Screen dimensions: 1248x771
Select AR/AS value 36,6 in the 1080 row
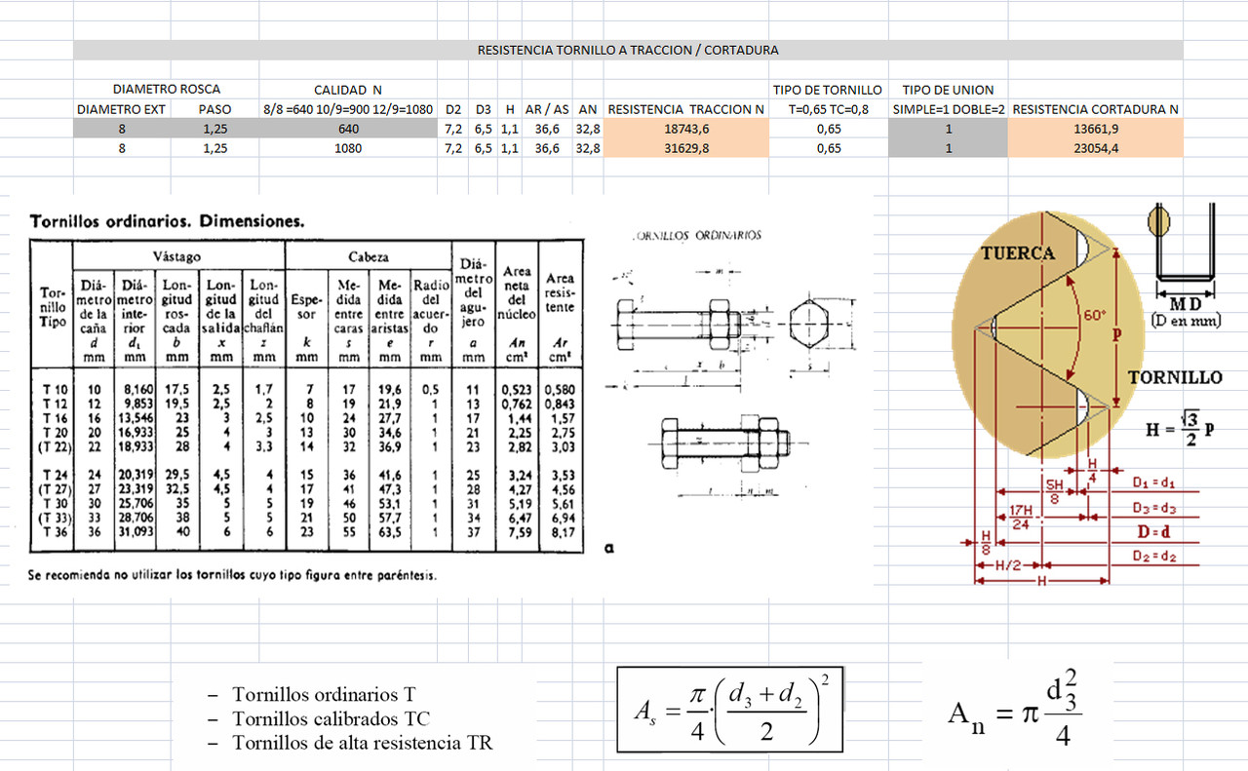point(547,148)
